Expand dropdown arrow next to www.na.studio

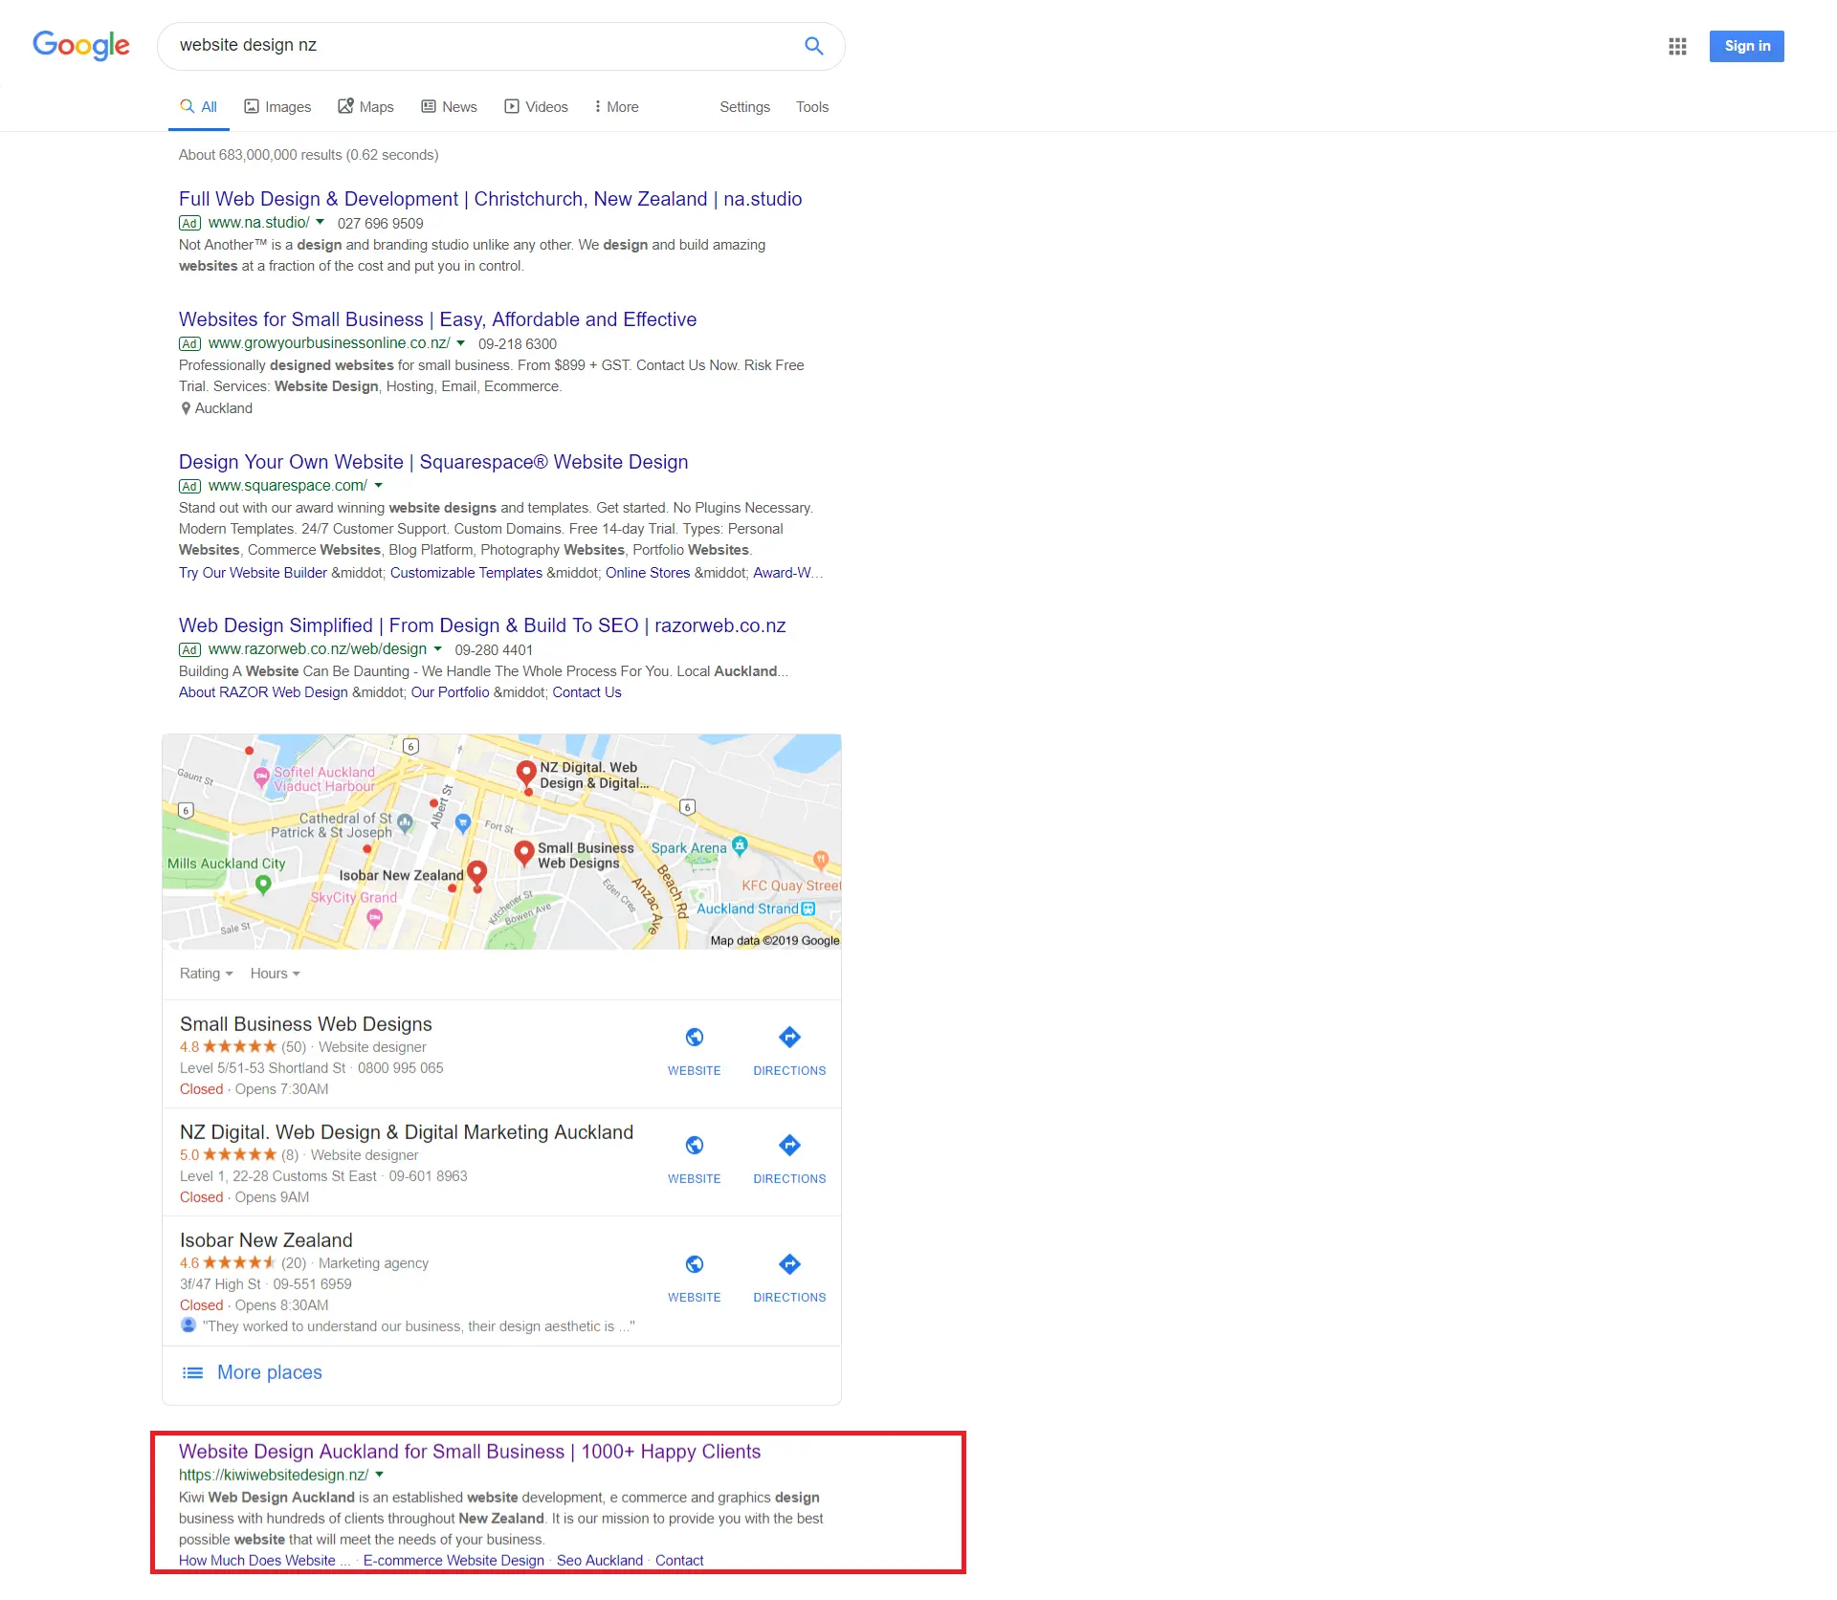(321, 223)
